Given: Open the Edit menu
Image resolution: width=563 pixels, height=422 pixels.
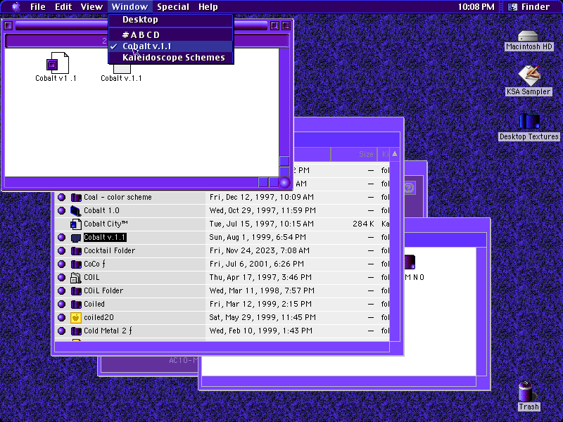Looking at the screenshot, I should tap(63, 6).
